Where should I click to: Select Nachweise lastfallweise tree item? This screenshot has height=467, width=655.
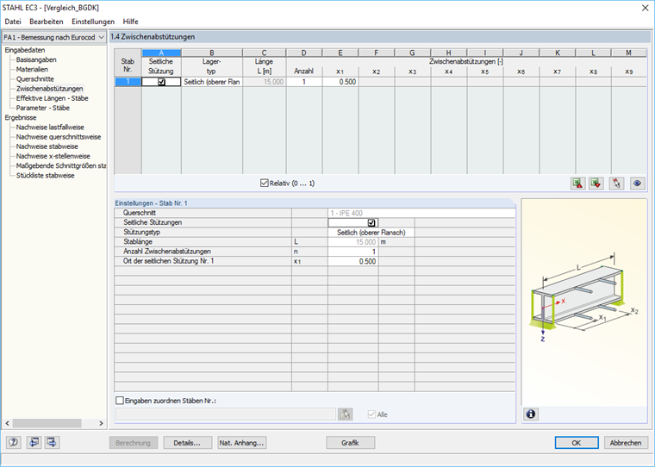point(50,127)
